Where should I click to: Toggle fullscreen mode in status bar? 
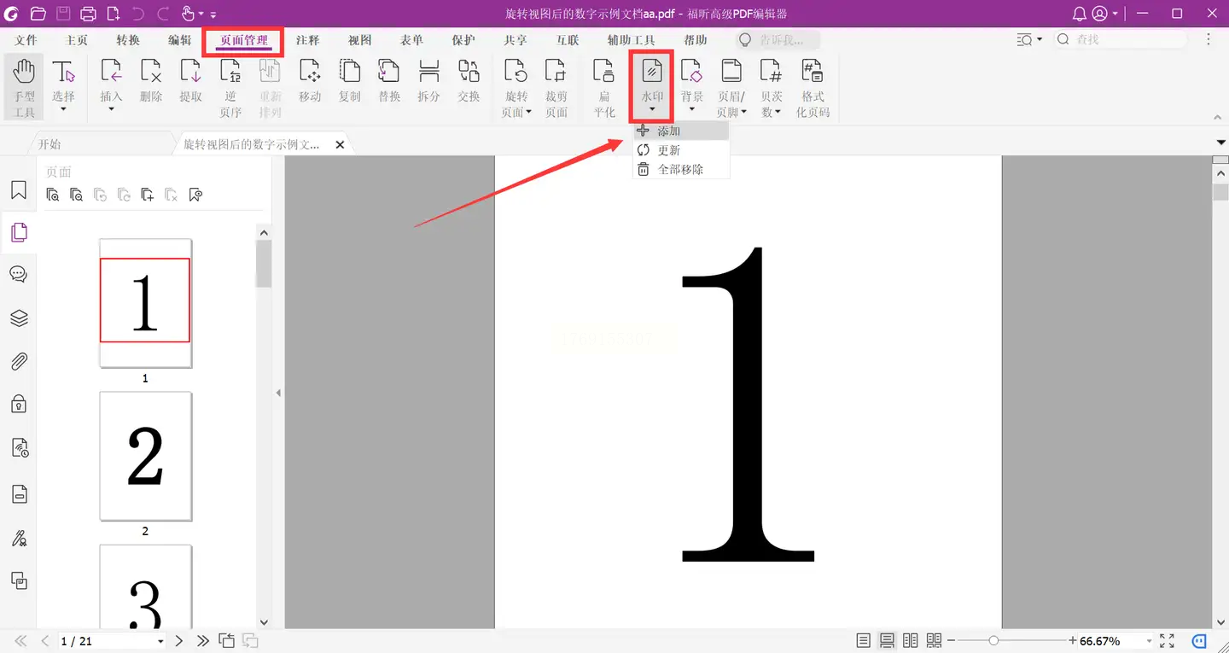[1167, 640]
